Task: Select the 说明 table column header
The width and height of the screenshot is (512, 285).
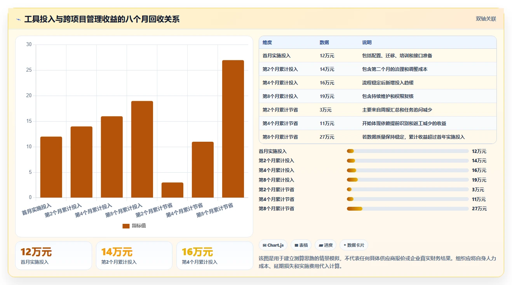Action: pos(367,43)
